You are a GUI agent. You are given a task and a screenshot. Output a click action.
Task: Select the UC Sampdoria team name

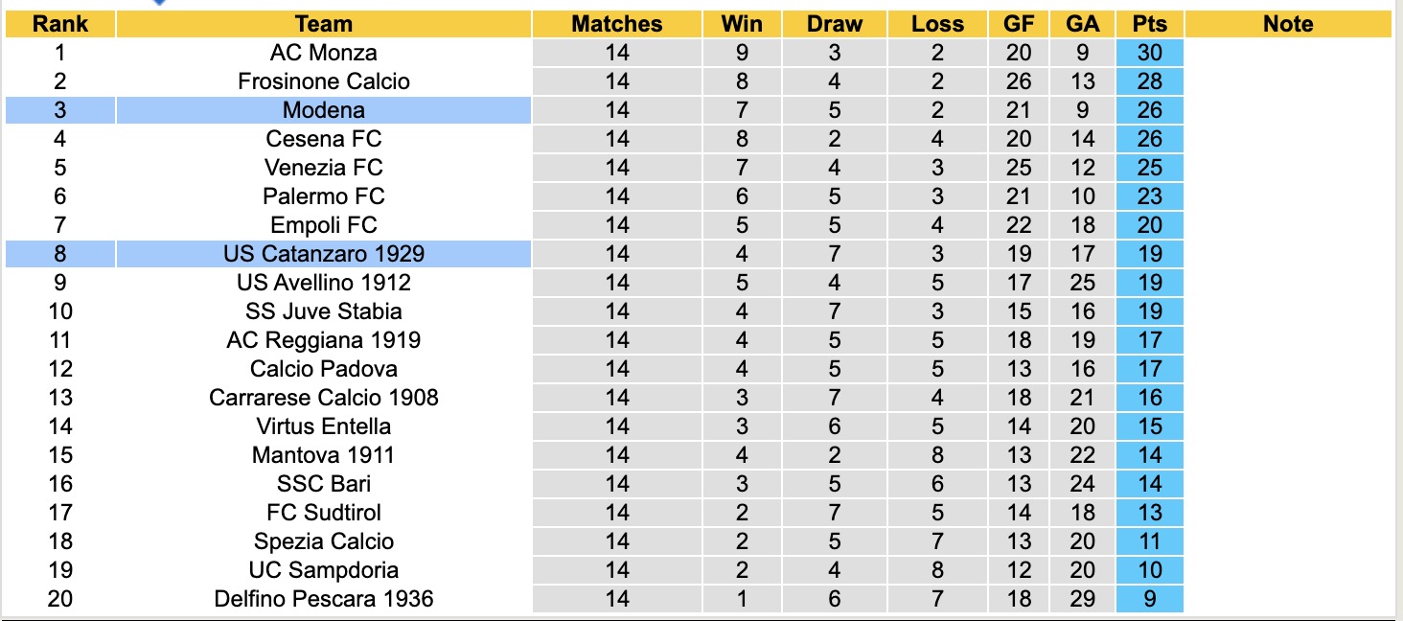324,570
